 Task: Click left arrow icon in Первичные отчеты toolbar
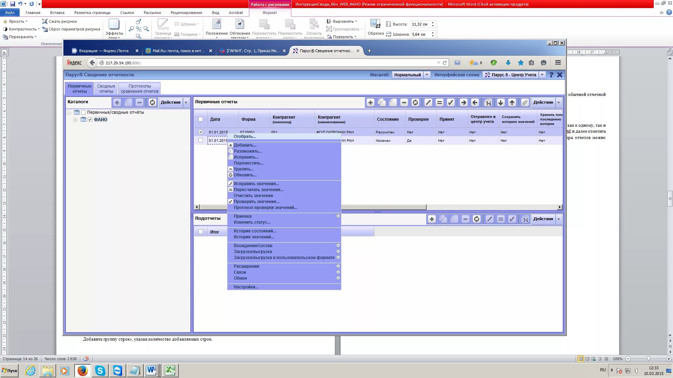[x=475, y=103]
